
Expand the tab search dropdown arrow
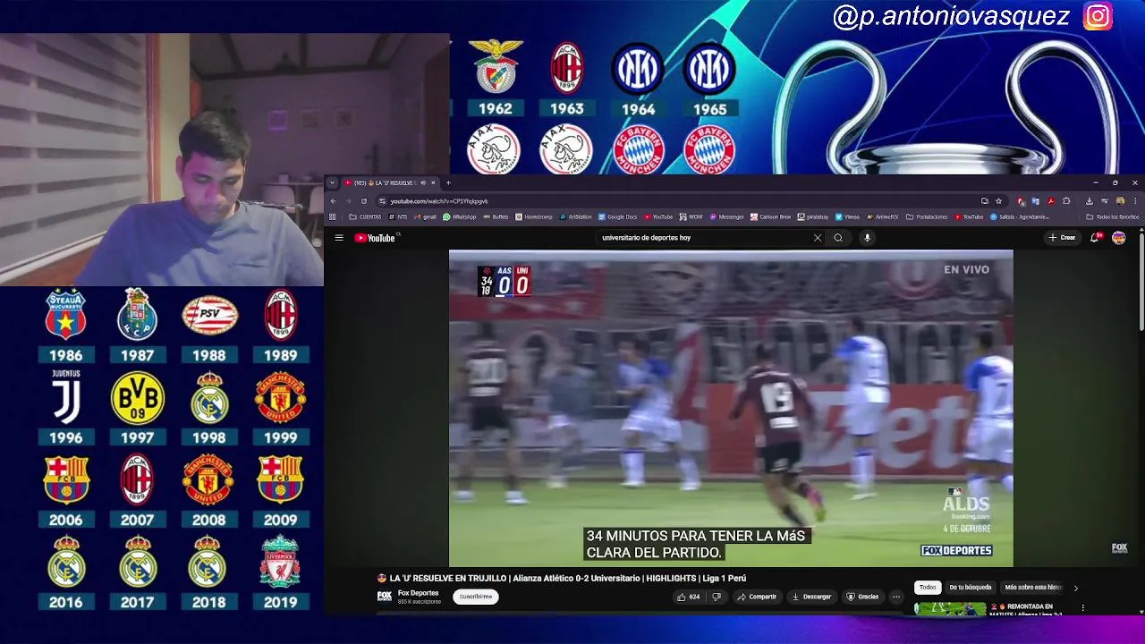(x=332, y=182)
